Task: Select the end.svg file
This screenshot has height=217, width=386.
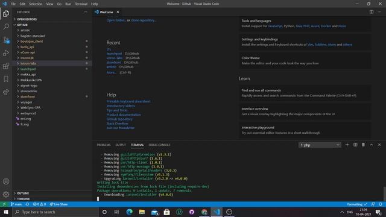Action: pos(52,119)
